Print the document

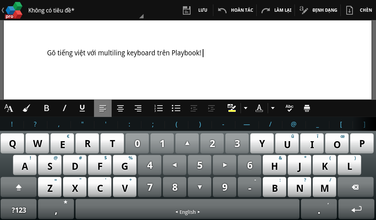click(x=307, y=108)
